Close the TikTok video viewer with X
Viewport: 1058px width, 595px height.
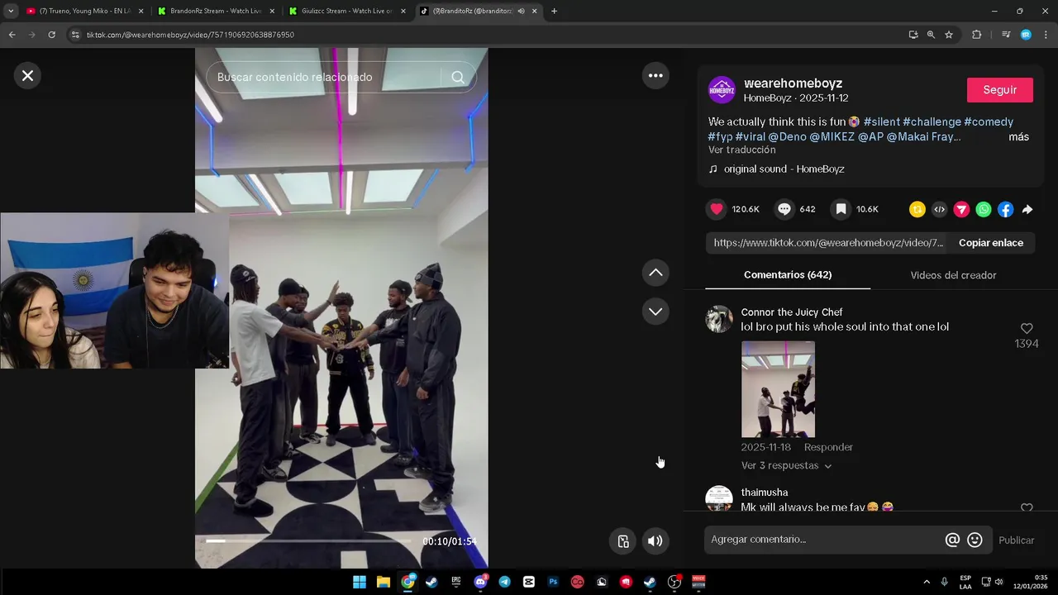point(27,76)
